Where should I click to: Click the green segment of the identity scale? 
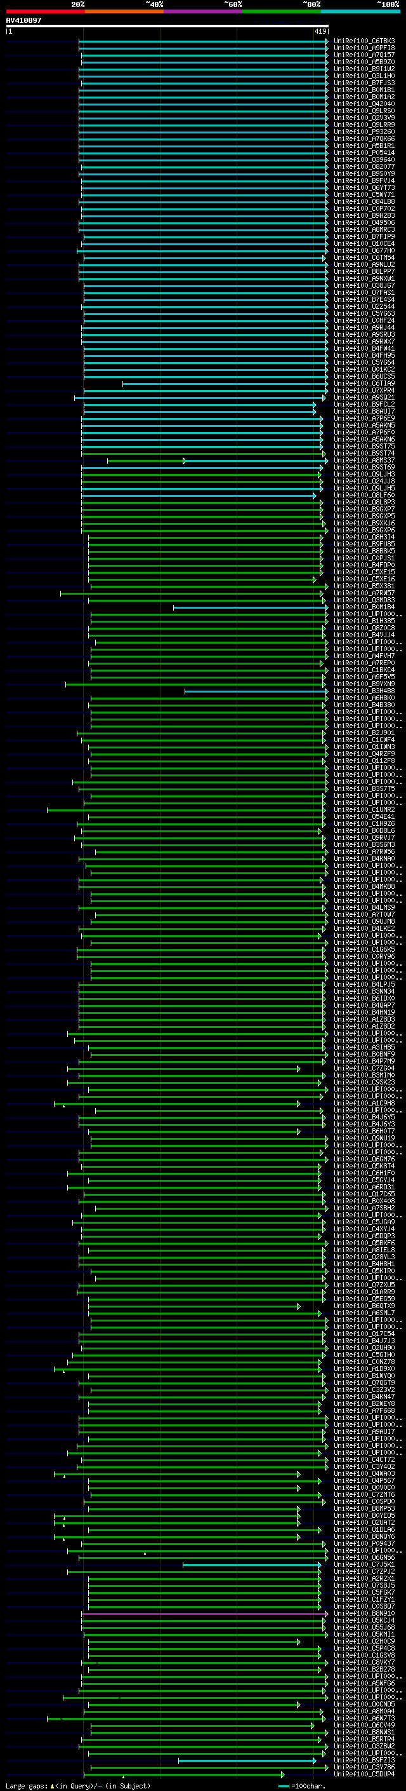pos(282,11)
